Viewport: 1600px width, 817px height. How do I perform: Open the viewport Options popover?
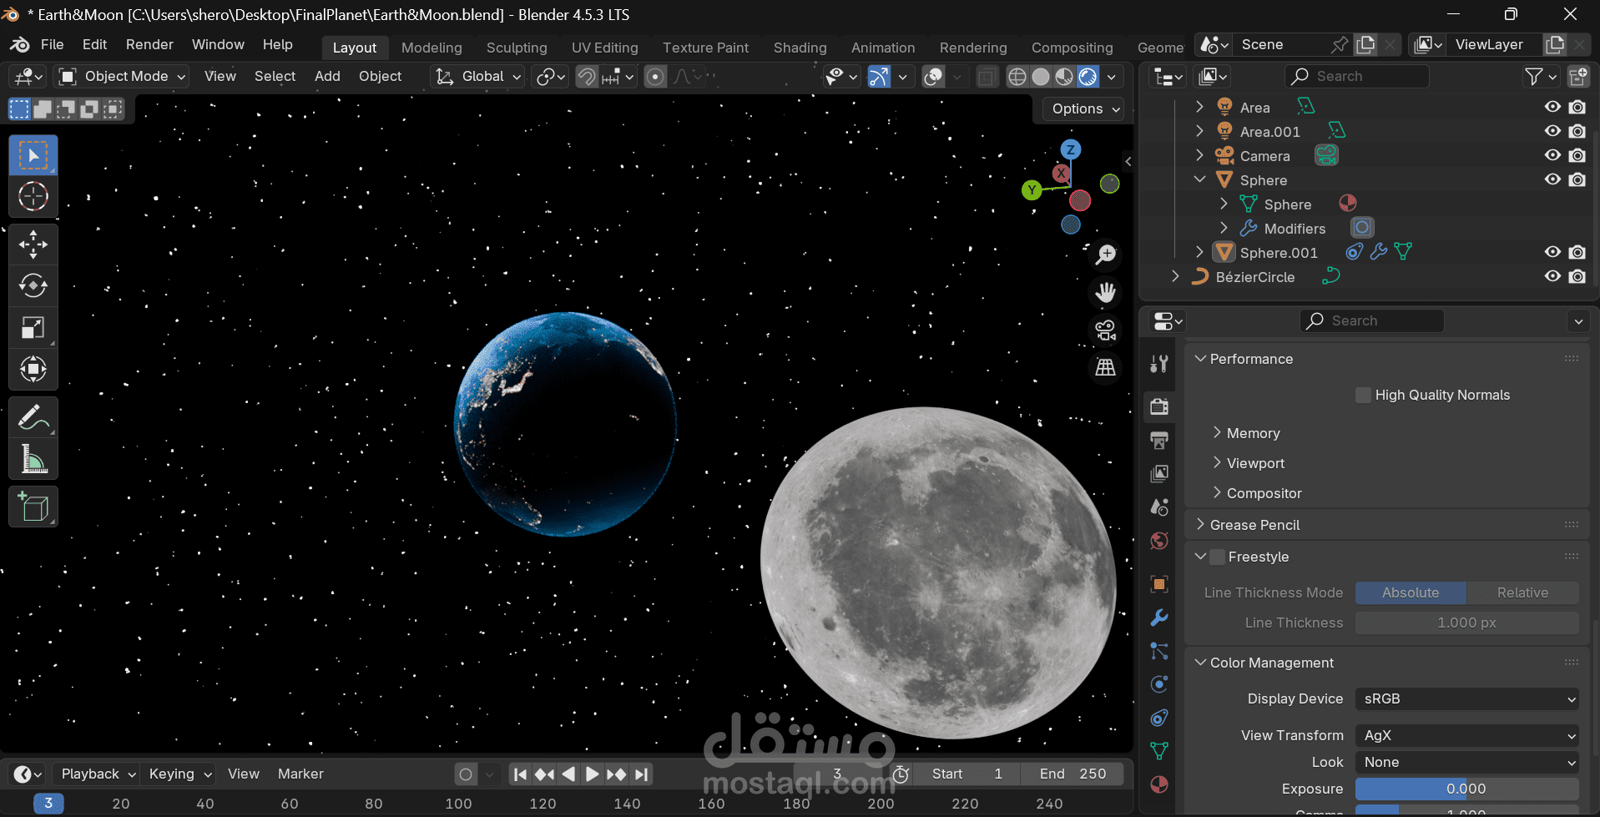coord(1084,109)
